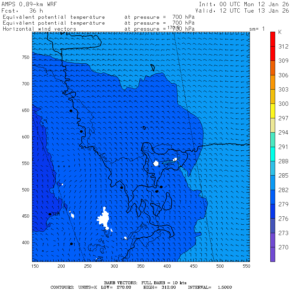Image resolution: width=291 pixels, height=291 pixels.
Task: Click the 350 x-axis tick label
Action: pos(141,266)
